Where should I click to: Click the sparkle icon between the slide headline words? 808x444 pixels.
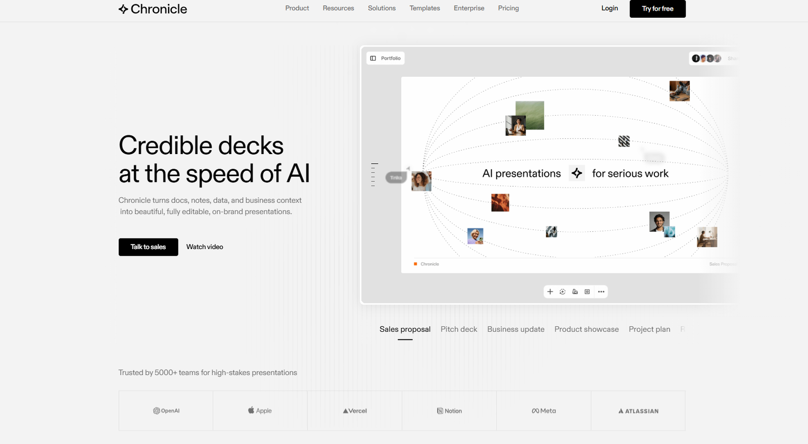point(577,173)
